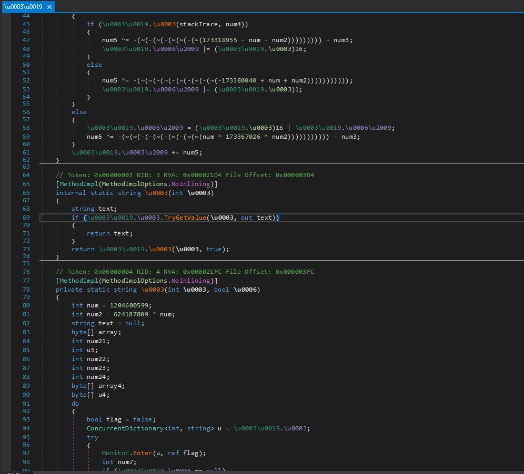Open NoInlining reference on line 65

pyautogui.click(x=190, y=184)
